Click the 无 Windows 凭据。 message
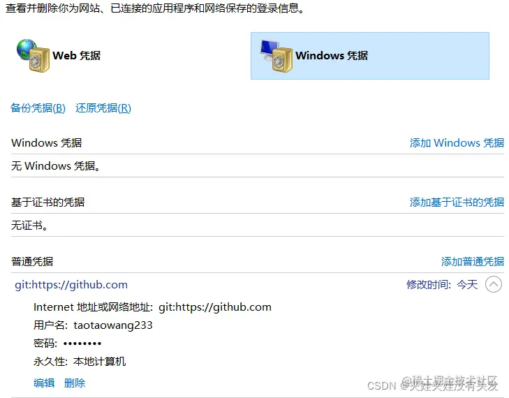This screenshot has height=398, width=509. 56,166
